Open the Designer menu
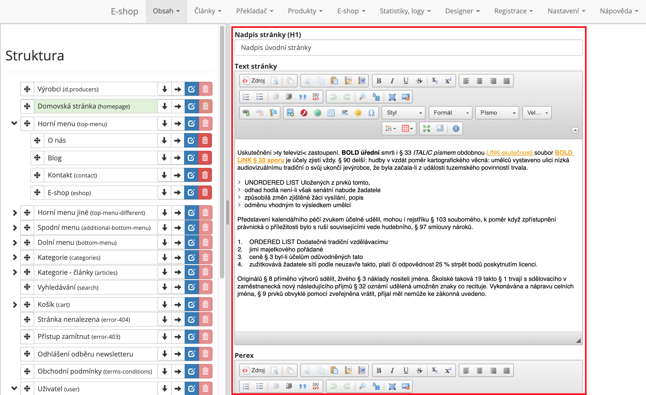646x395 pixels. coord(462,11)
